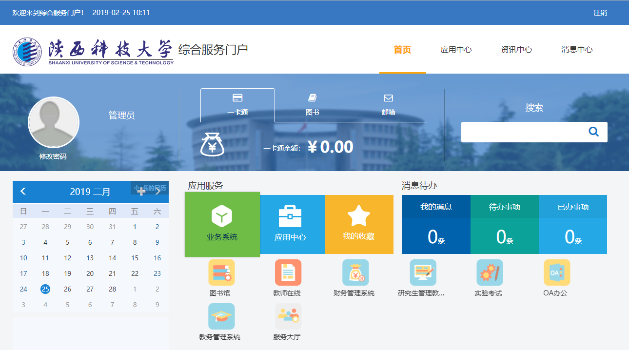629x350 pixels.
Task: Open the 教师在线 app icon
Action: 288,272
